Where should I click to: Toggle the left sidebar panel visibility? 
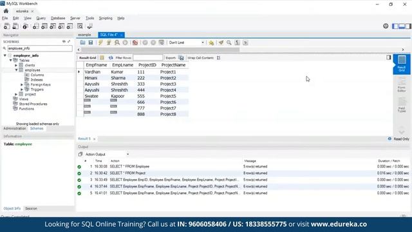coord(395,26)
